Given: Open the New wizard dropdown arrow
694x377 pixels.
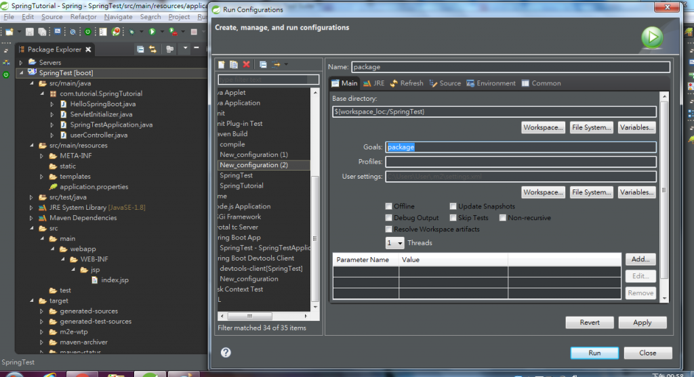Looking at the screenshot, I should [x=19, y=32].
